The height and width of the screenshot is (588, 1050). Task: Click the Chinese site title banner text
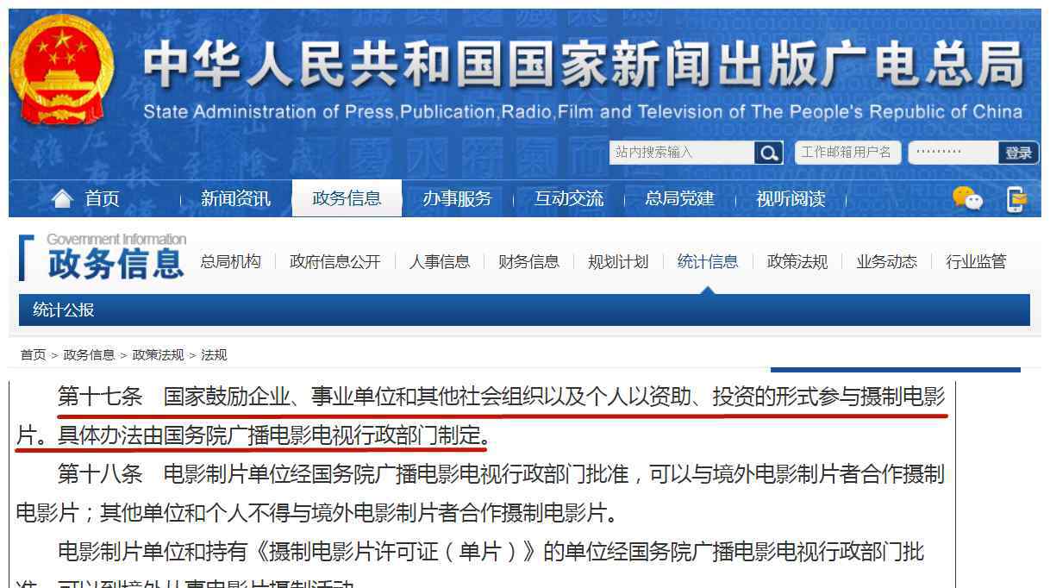click(584, 66)
